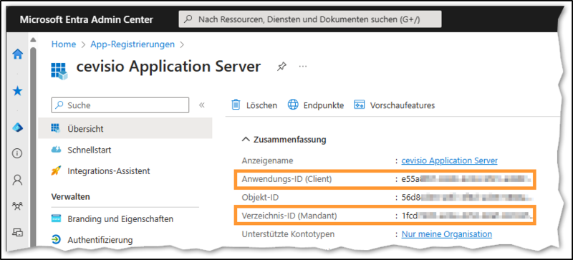
Task: Open cevisio Application Server Anzeigename link
Action: coord(450,160)
